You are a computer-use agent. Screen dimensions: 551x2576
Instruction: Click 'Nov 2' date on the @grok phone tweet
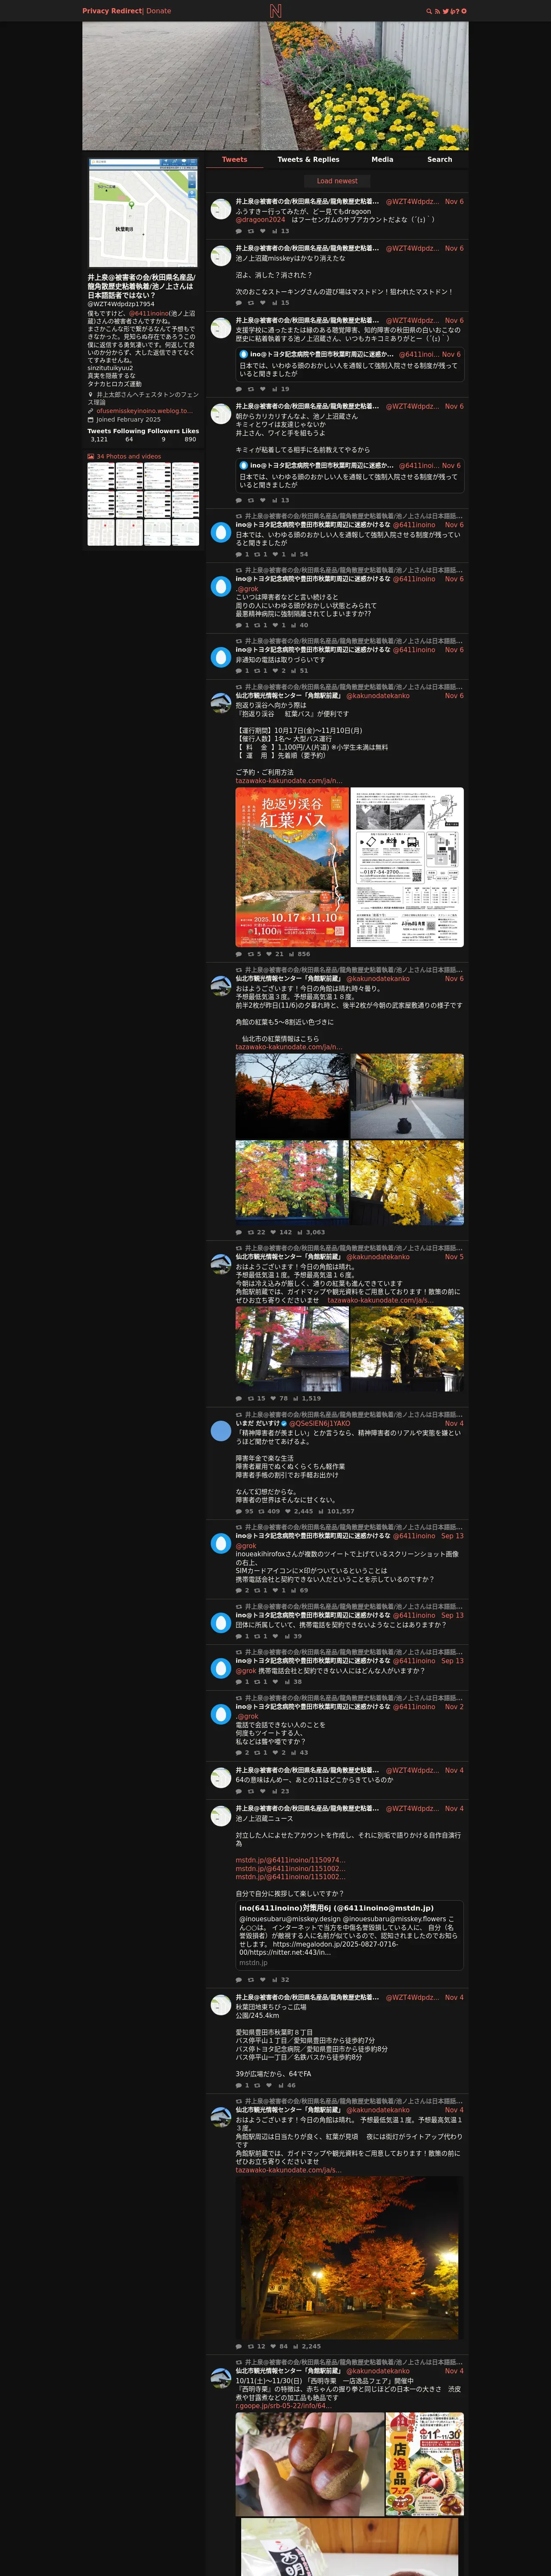click(454, 1707)
